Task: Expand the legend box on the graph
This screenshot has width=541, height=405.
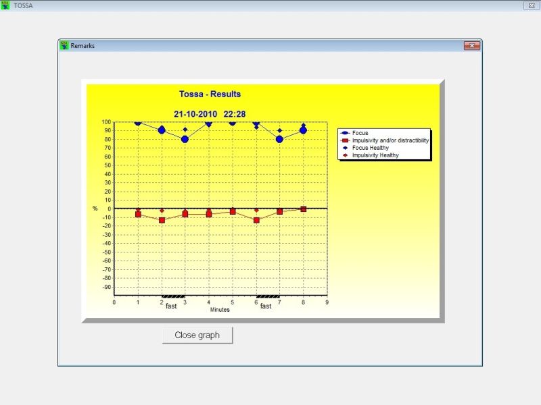Action: coord(385,143)
